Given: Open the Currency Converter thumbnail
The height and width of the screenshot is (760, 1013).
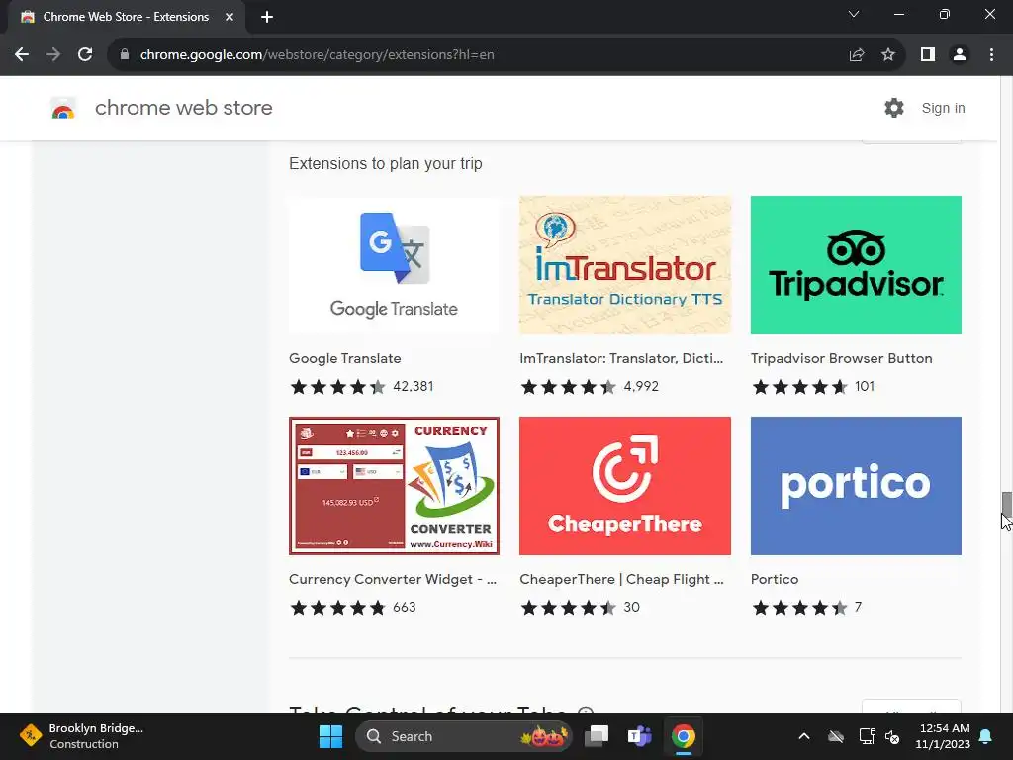Looking at the screenshot, I should point(394,485).
